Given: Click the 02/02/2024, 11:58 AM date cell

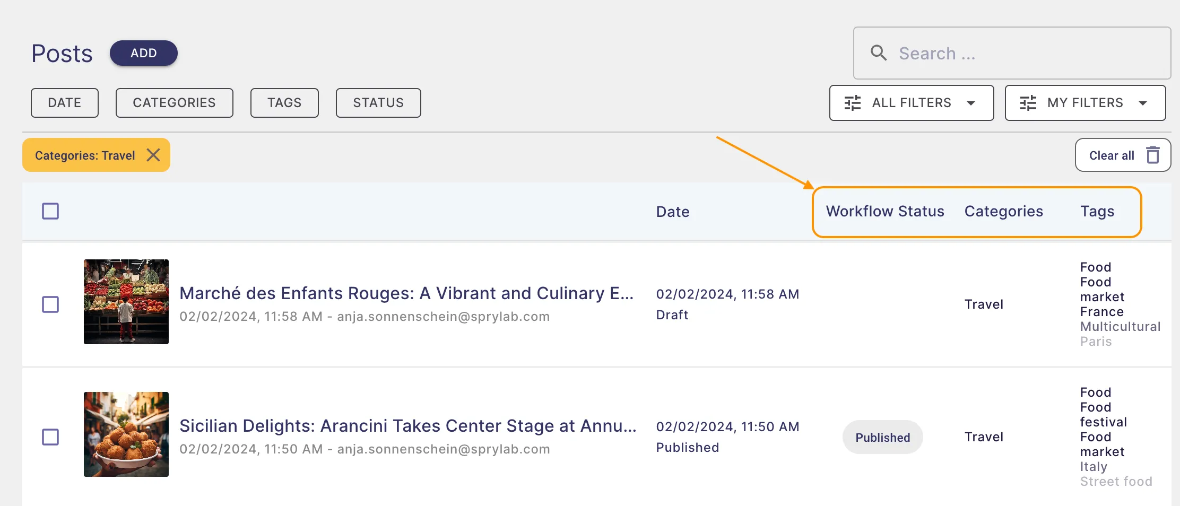Looking at the screenshot, I should (727, 294).
